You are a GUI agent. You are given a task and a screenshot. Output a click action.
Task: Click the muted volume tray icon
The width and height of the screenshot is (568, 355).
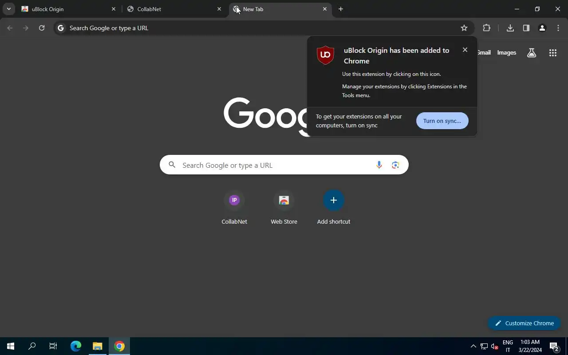[495, 346]
